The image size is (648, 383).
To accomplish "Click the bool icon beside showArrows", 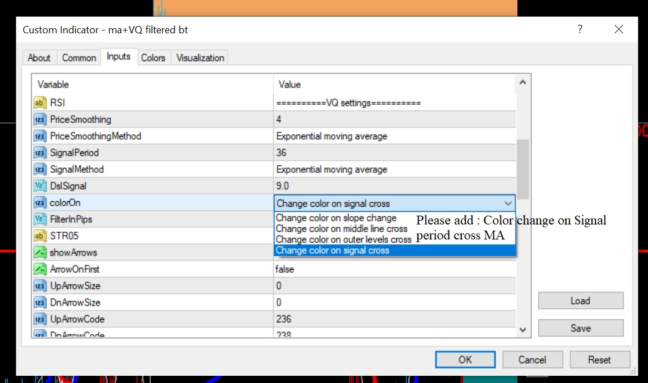I will point(40,252).
